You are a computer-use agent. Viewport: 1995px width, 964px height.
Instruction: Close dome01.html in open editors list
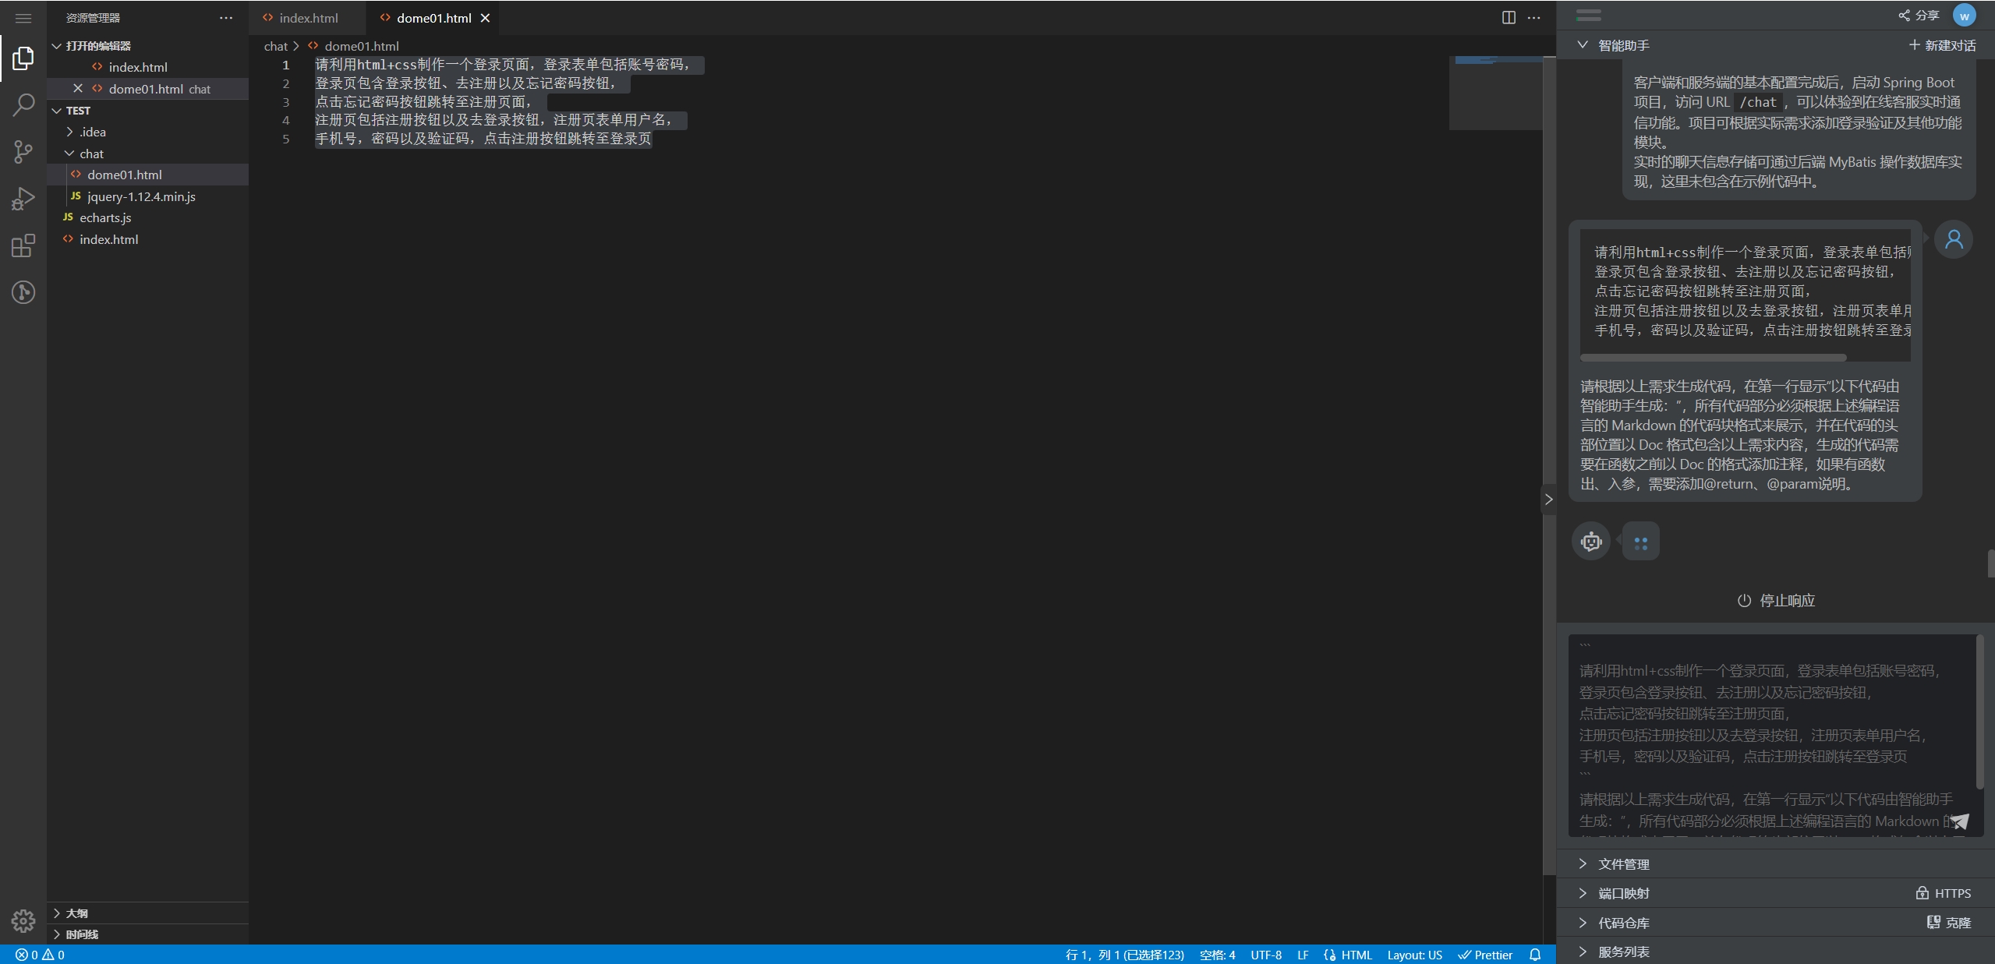click(x=77, y=88)
